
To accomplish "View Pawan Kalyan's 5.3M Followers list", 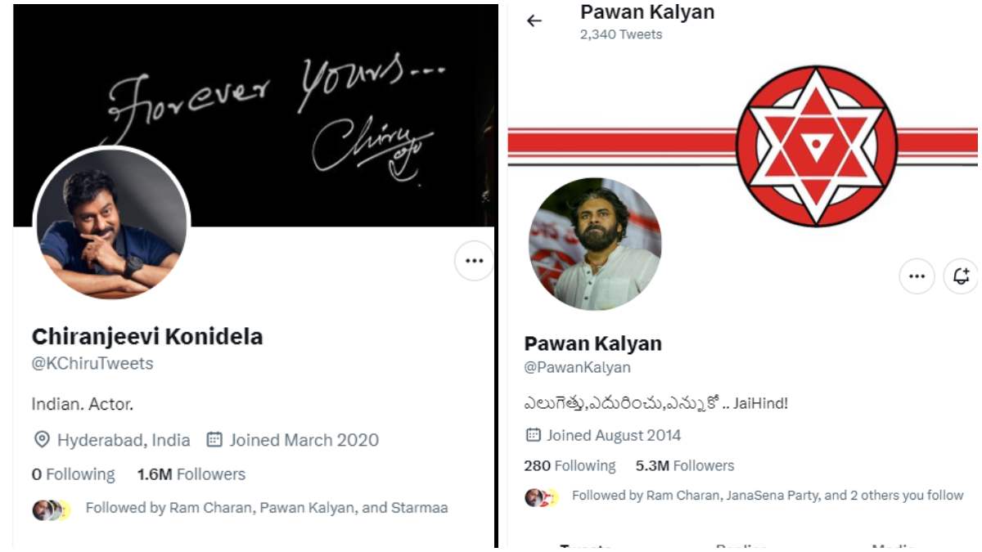I will (685, 465).
